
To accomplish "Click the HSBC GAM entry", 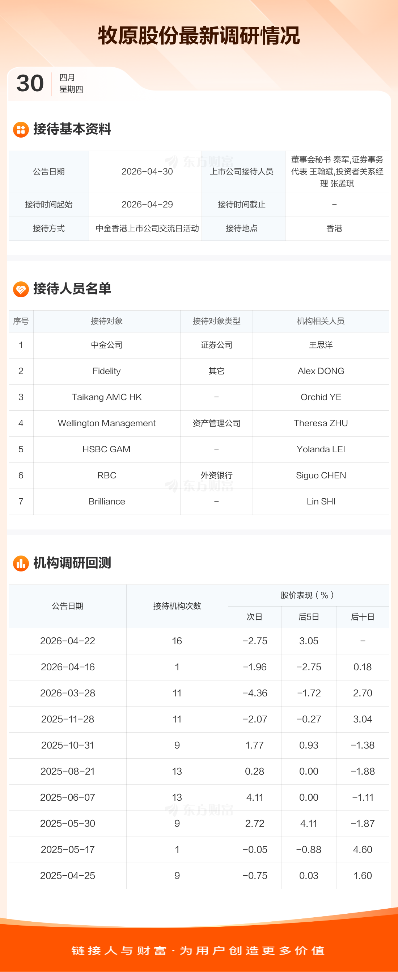I will (x=107, y=449).
